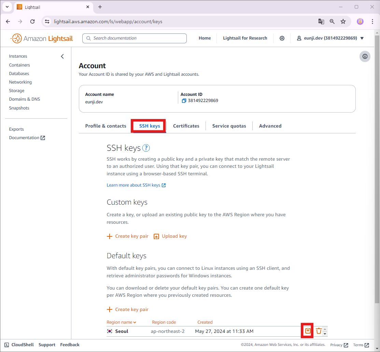This screenshot has width=380, height=352.
Task: Open Snapshots in the sidebar
Action: click(x=19, y=108)
